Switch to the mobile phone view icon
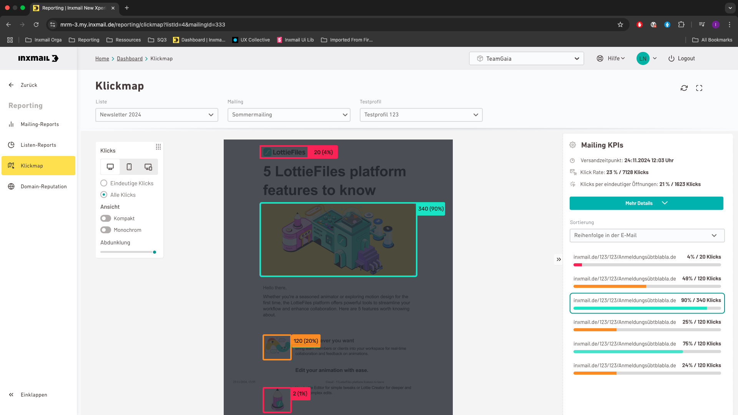The width and height of the screenshot is (738, 415). pos(129,167)
